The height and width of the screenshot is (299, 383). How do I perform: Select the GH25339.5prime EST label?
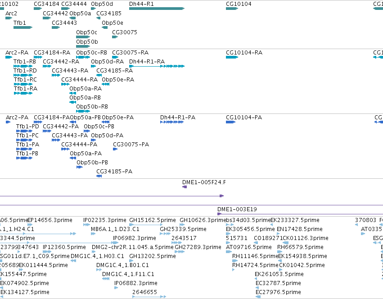(x=183, y=229)
